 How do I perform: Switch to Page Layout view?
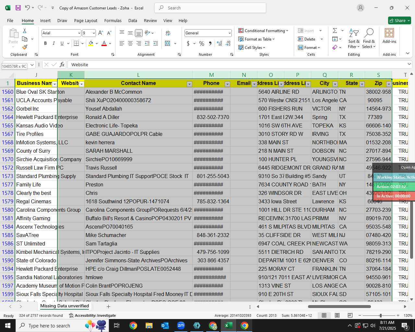click(x=337, y=315)
